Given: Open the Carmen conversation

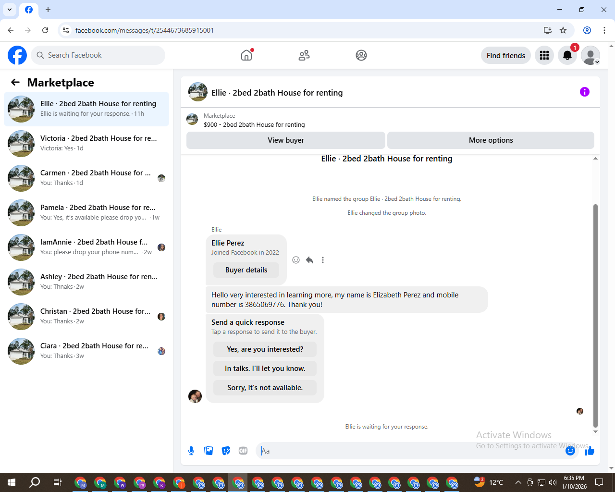Looking at the screenshot, I should point(86,178).
